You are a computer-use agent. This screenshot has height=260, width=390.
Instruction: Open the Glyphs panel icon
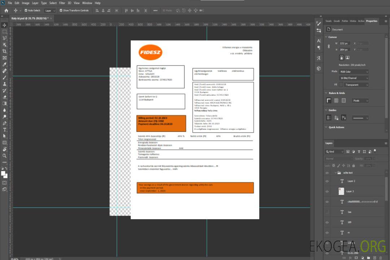319,58
